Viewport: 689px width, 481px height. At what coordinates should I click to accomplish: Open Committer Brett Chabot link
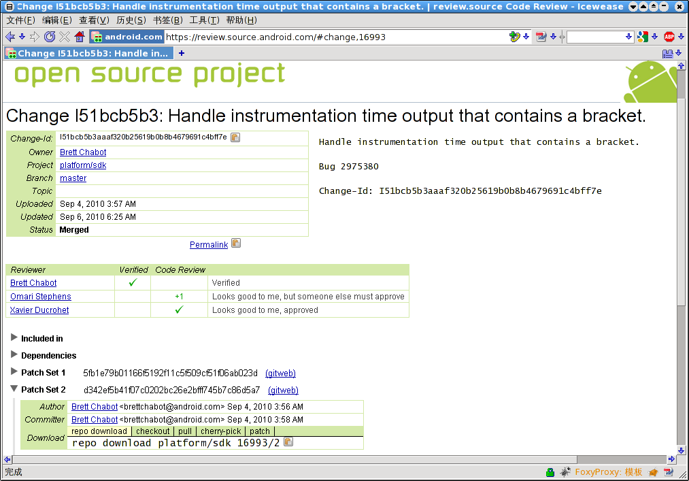[95, 420]
